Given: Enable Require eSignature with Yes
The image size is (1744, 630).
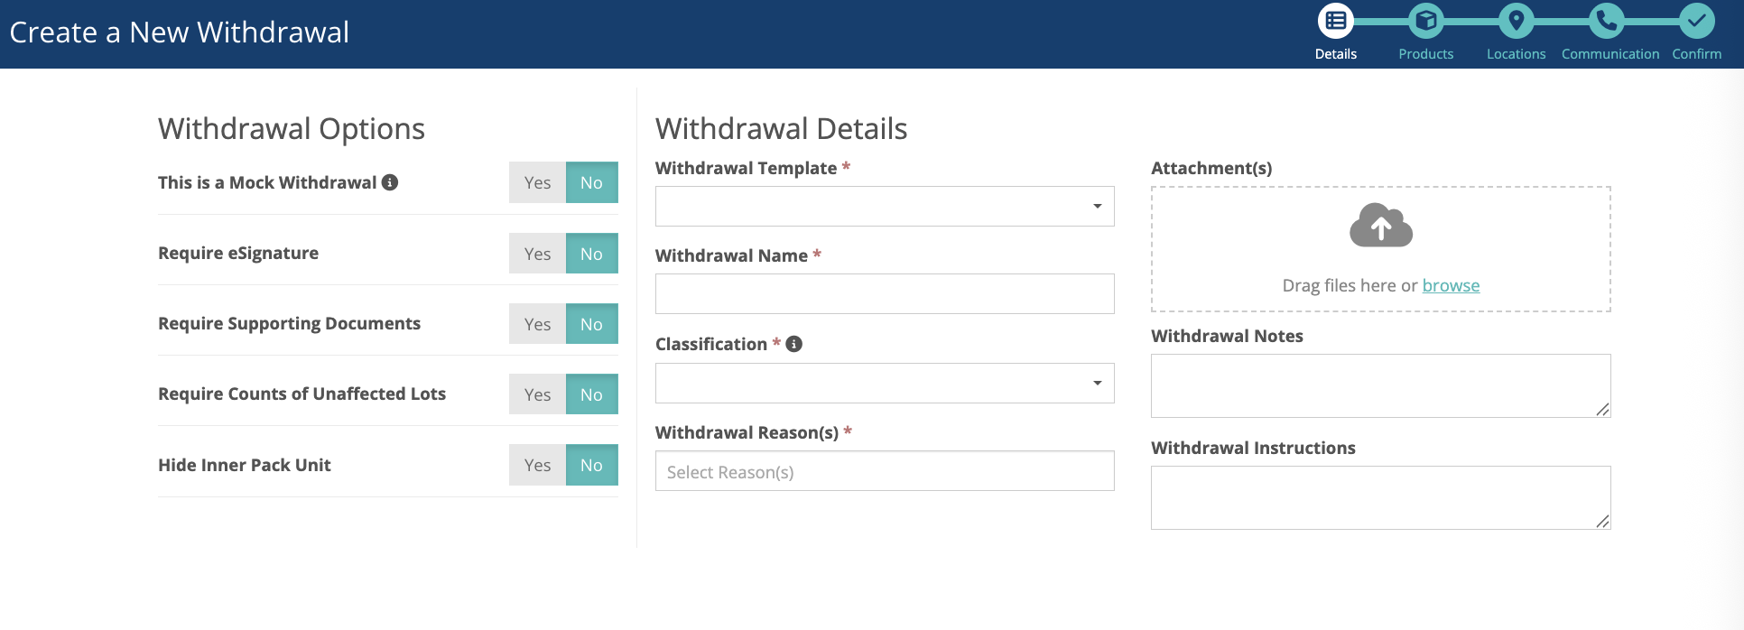Looking at the screenshot, I should point(537,254).
